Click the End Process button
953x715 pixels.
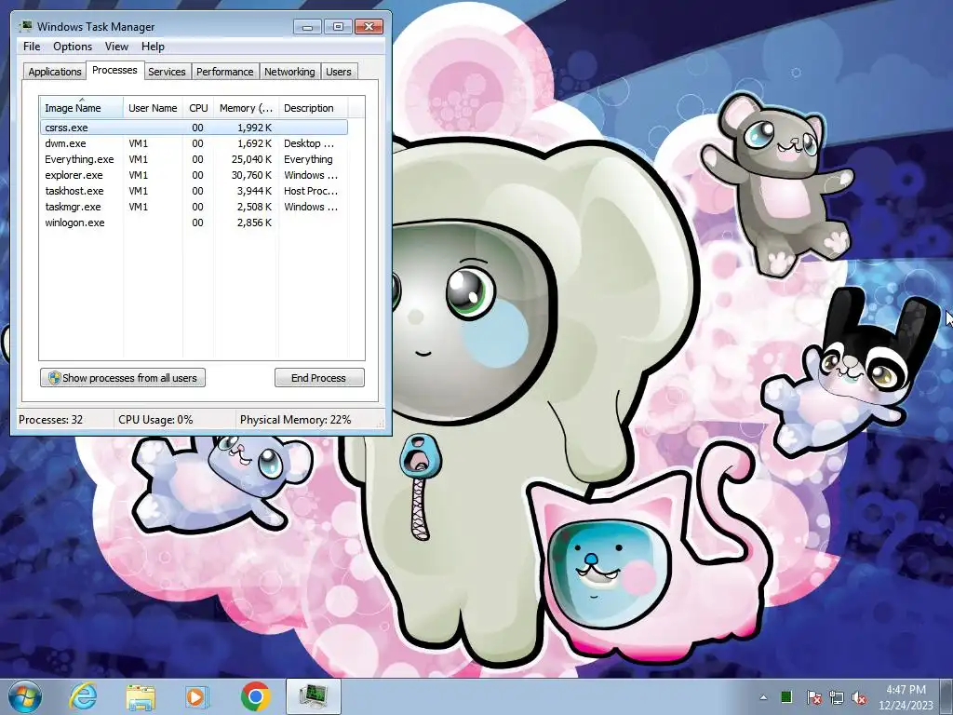[x=319, y=378]
